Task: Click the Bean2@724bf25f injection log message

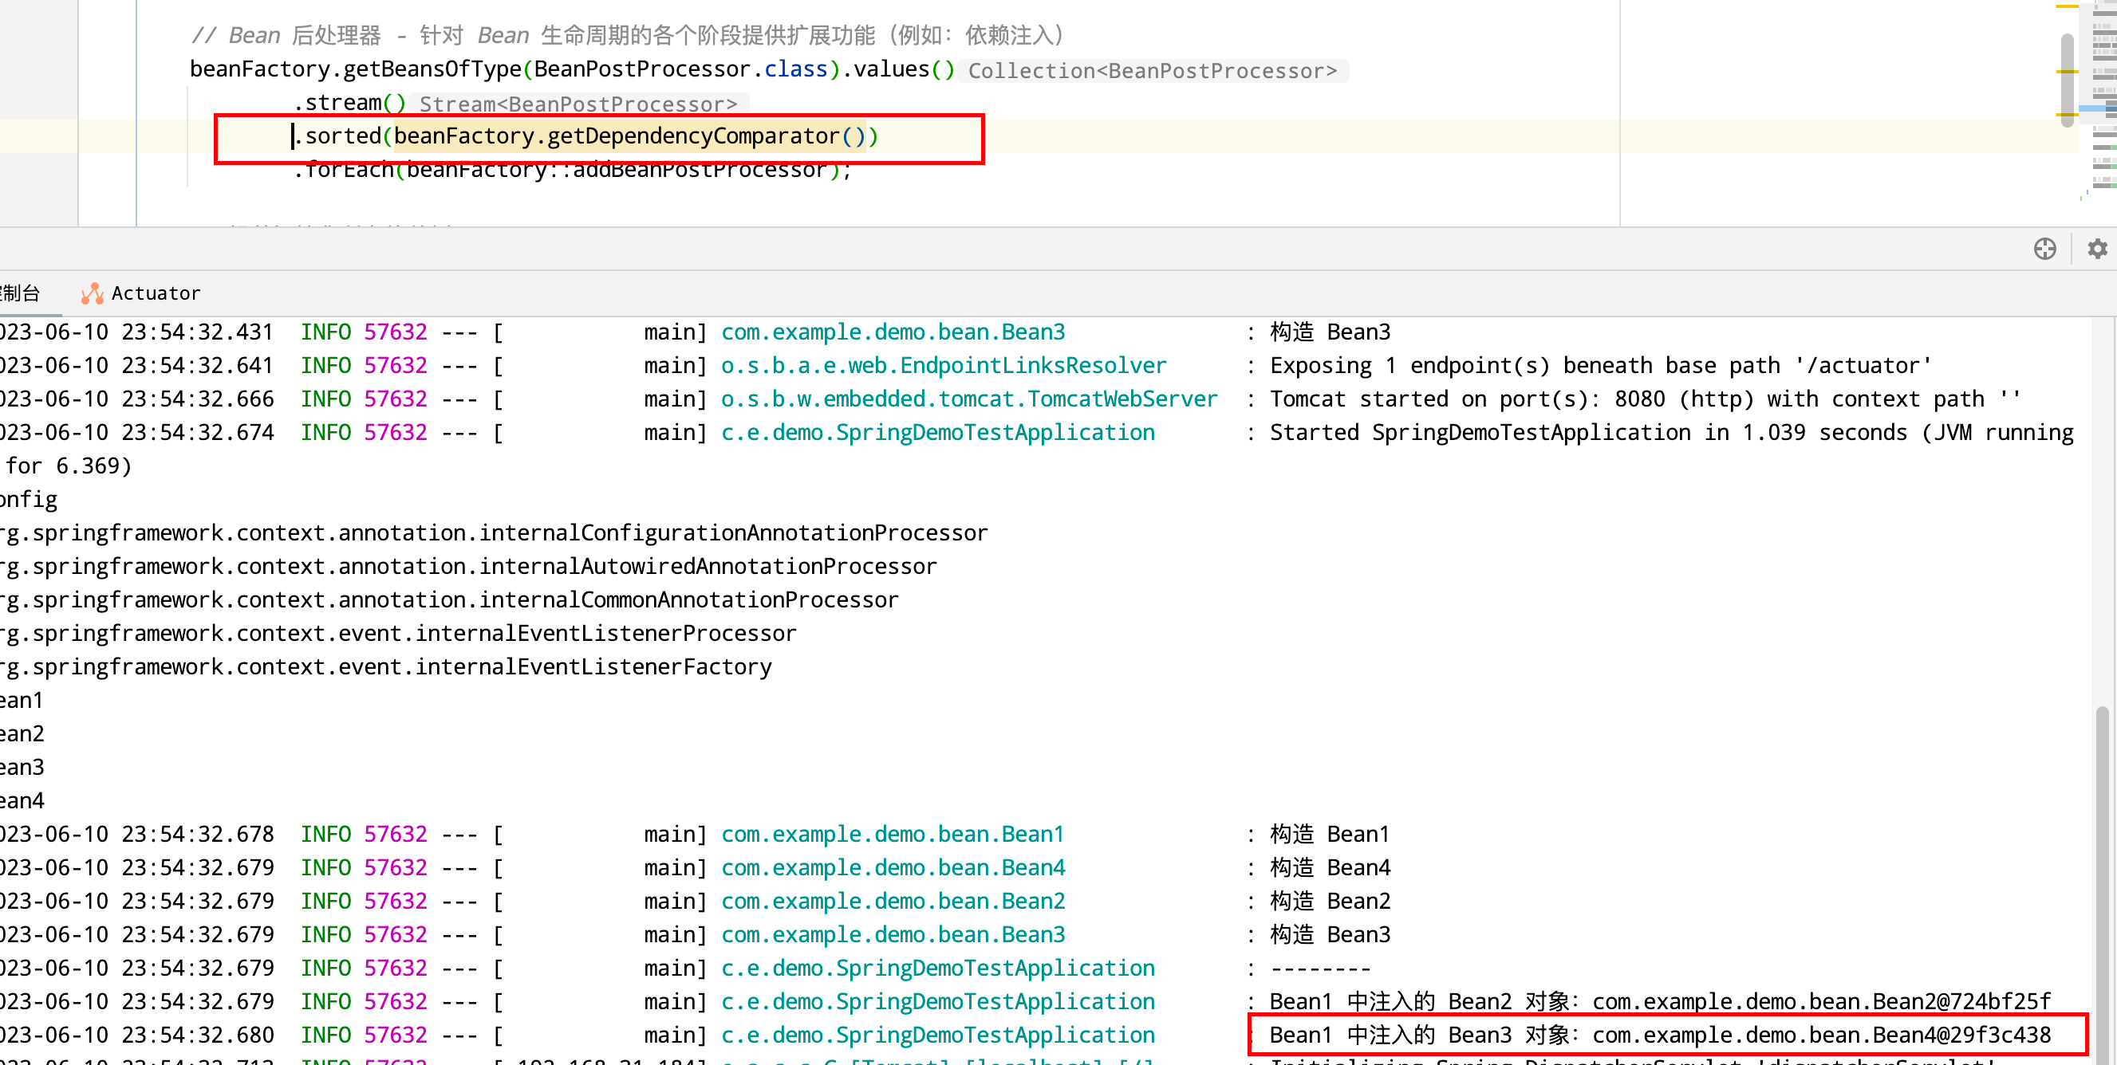Action: [1660, 1002]
